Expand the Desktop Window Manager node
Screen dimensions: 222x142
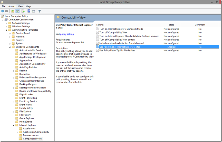coord(14,88)
